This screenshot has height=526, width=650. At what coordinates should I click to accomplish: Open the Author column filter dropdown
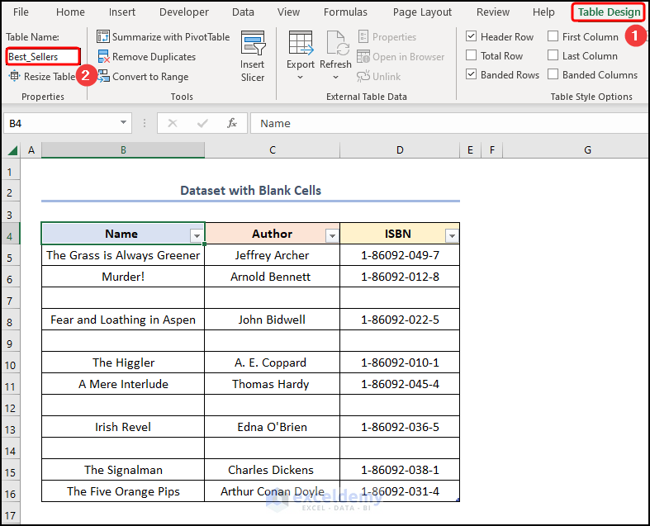click(331, 235)
